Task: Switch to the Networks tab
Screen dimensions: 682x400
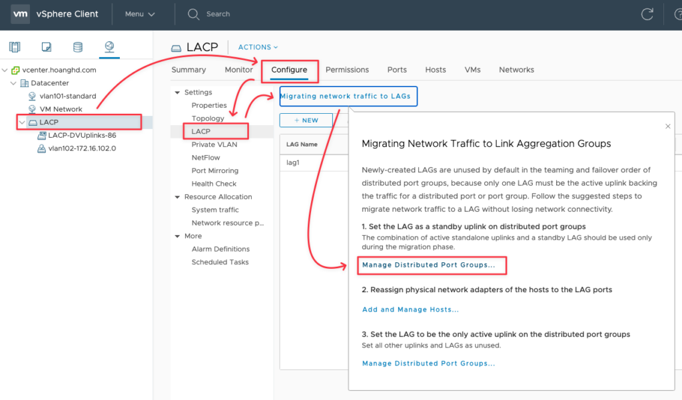Action: [x=516, y=70]
